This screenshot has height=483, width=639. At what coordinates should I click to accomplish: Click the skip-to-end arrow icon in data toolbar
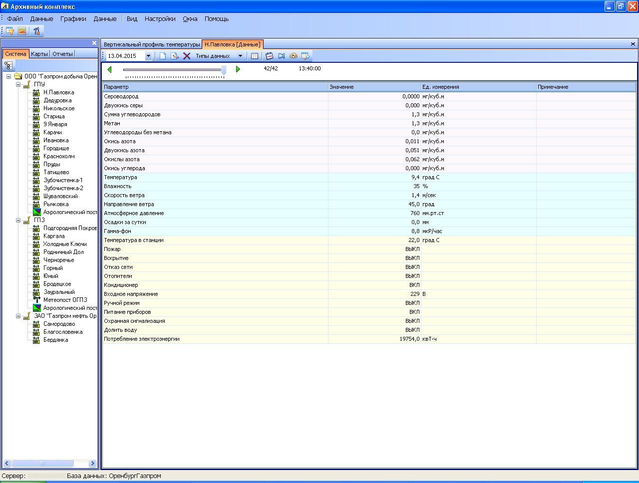(x=282, y=56)
